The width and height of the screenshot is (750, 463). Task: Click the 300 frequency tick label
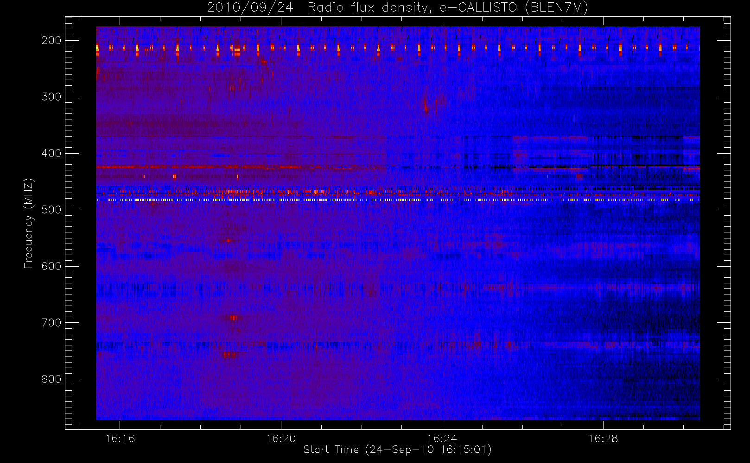[51, 97]
